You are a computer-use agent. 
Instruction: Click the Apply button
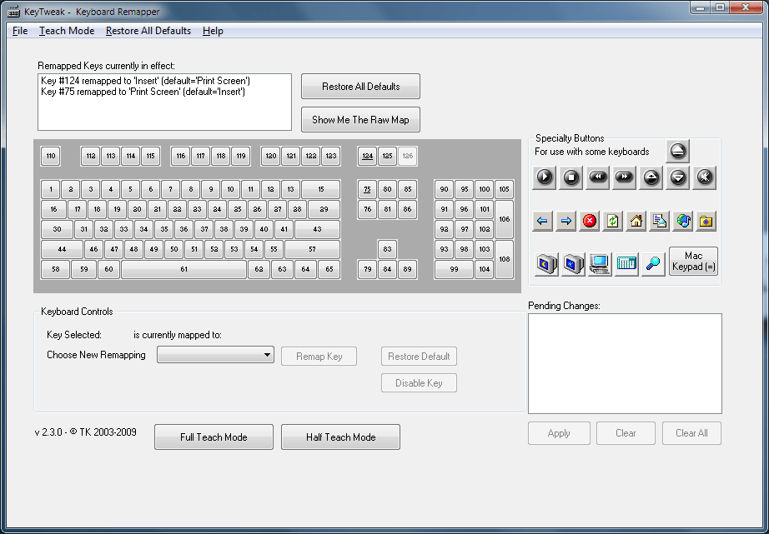coord(559,433)
